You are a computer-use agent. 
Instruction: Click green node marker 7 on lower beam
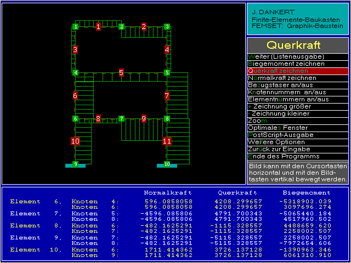click(121, 118)
